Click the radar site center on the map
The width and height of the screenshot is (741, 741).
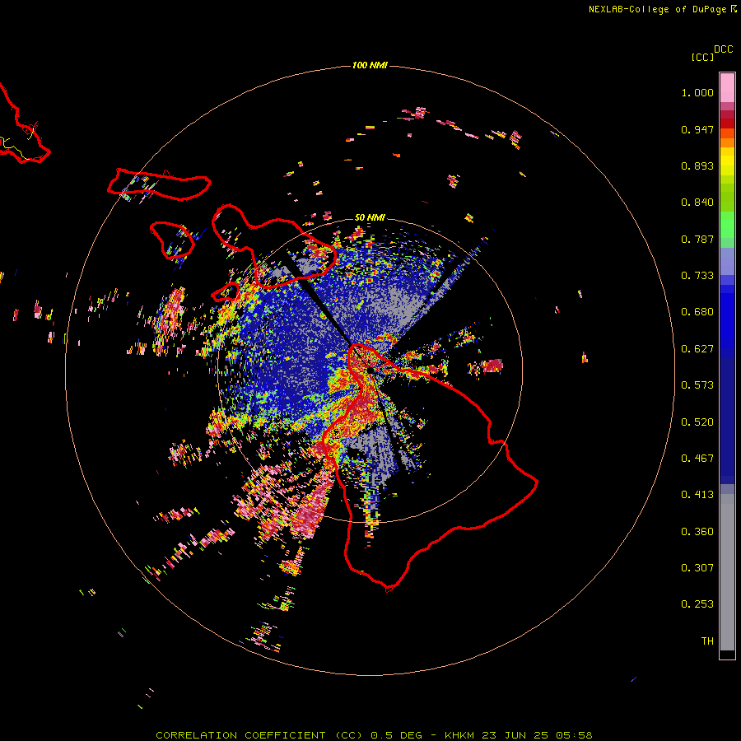pyautogui.click(x=370, y=371)
